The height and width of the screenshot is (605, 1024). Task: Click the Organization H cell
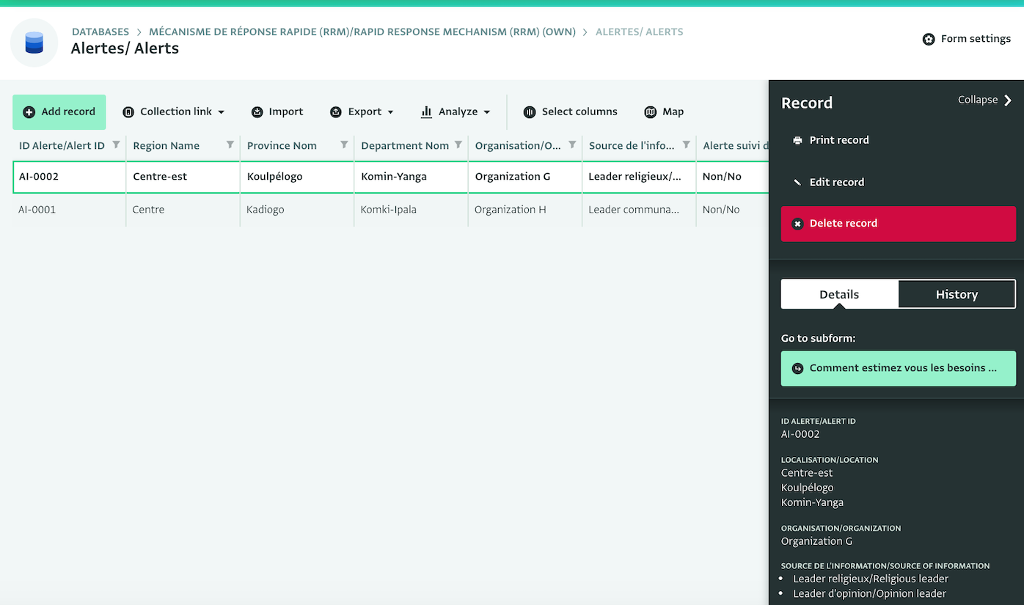click(x=525, y=210)
